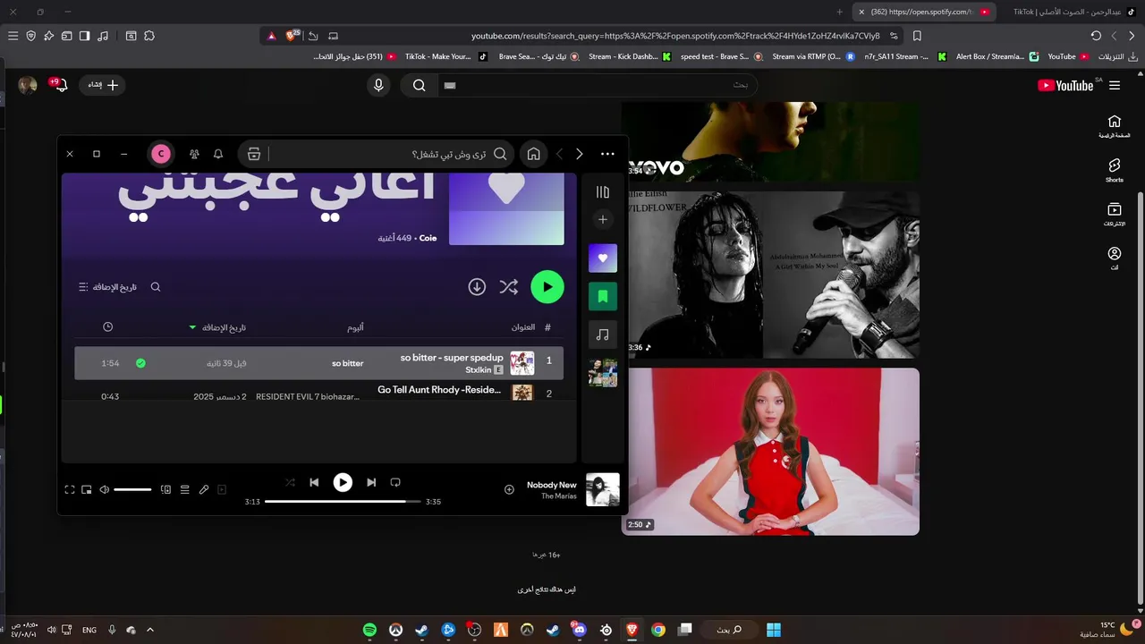Open Spotify Home button
The width and height of the screenshot is (1145, 644).
533,154
